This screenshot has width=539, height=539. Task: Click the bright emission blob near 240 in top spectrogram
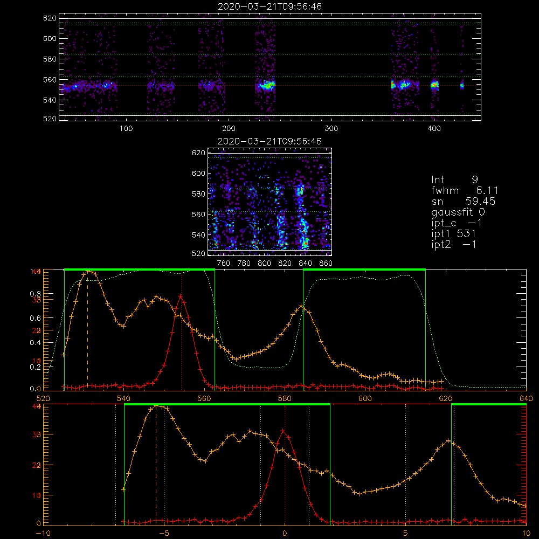point(267,85)
